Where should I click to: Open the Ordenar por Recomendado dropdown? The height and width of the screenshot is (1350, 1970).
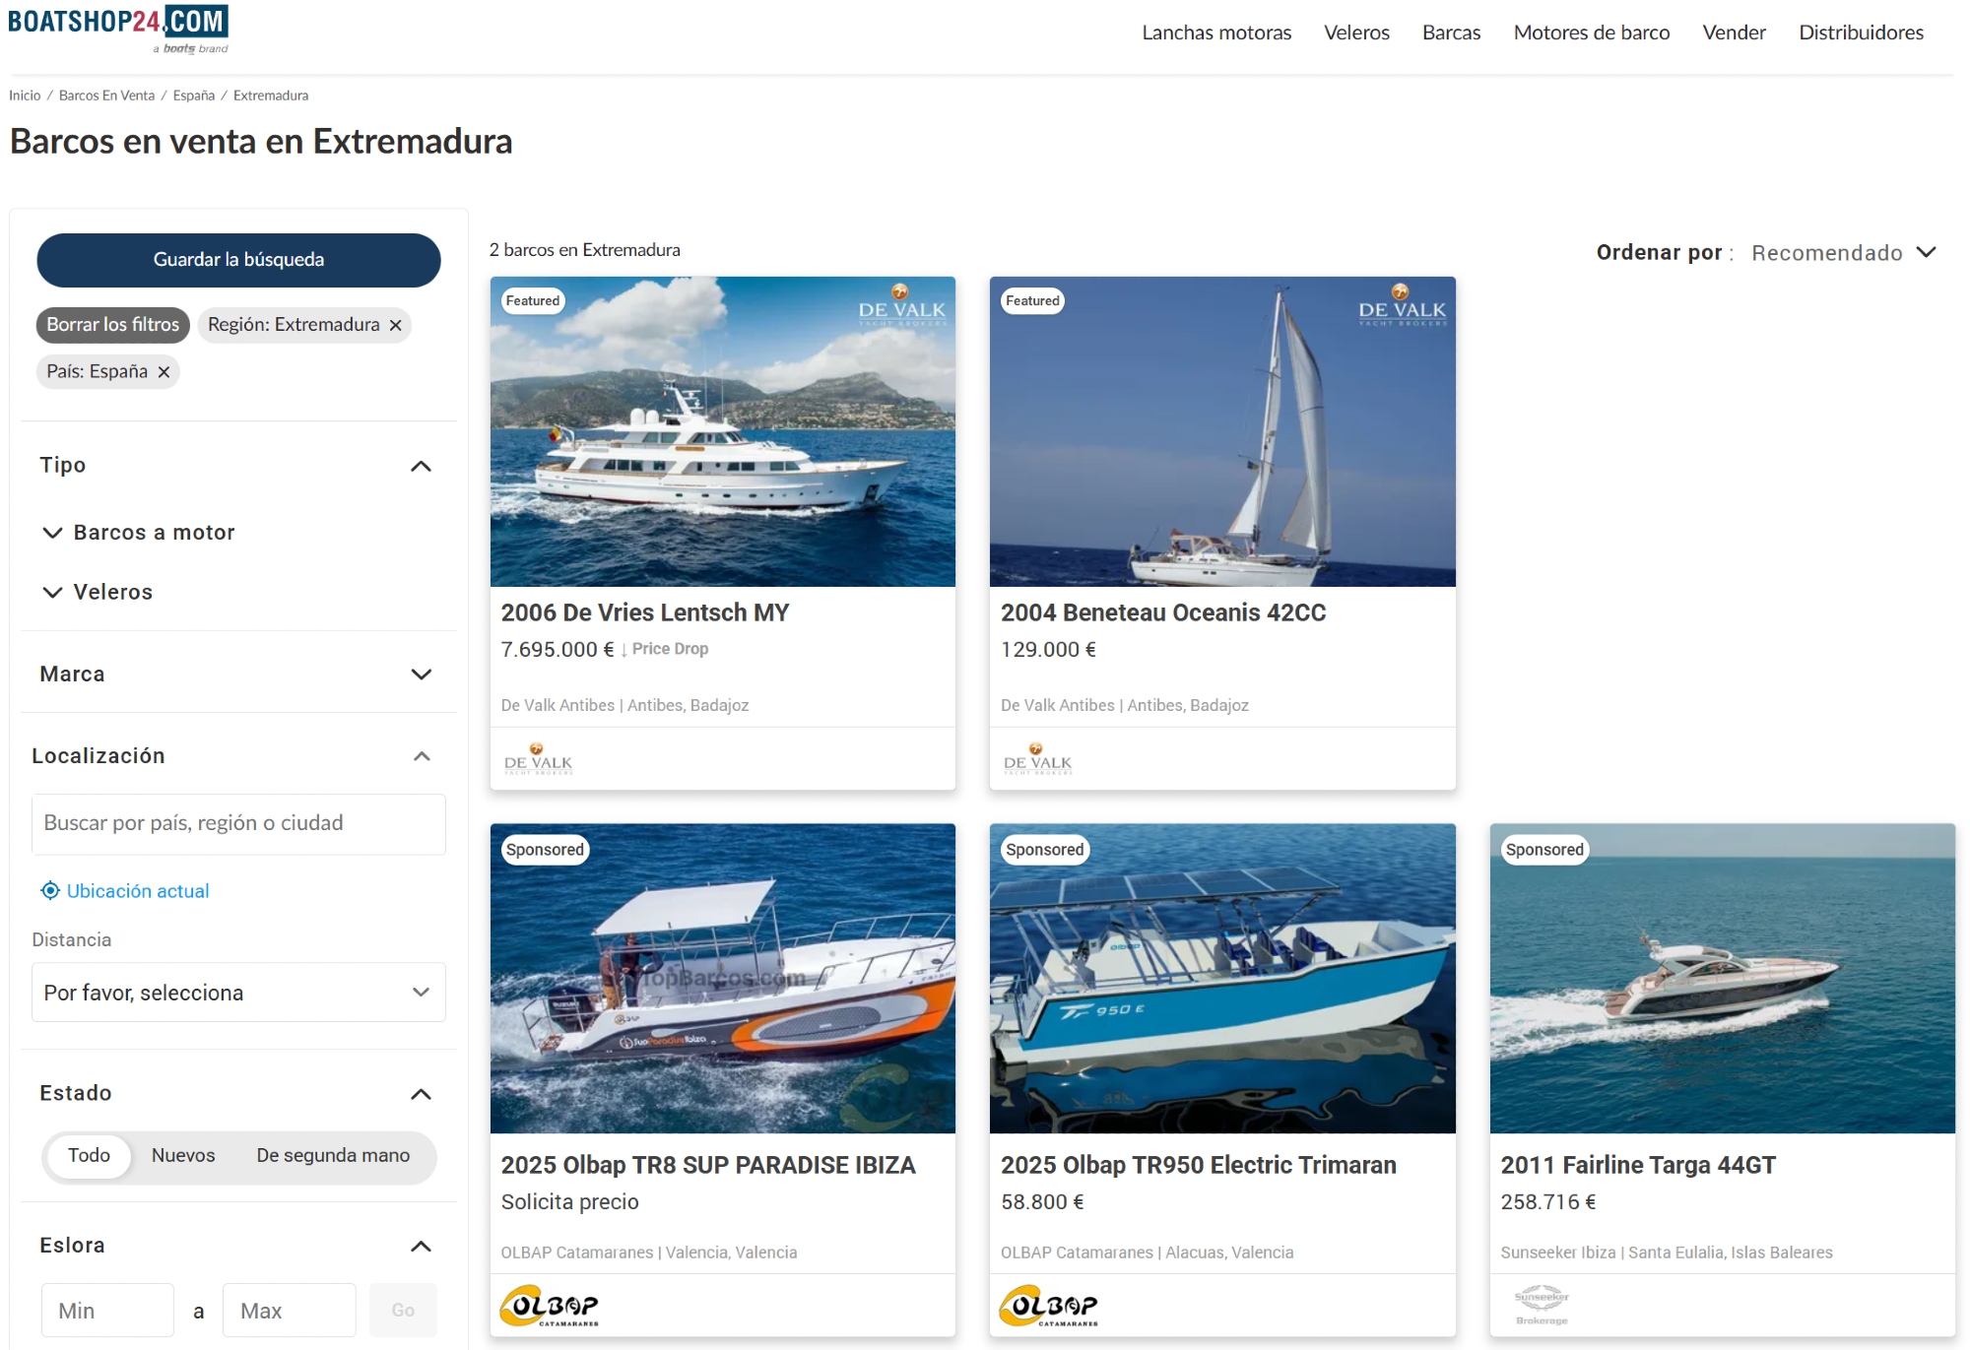(x=1842, y=253)
